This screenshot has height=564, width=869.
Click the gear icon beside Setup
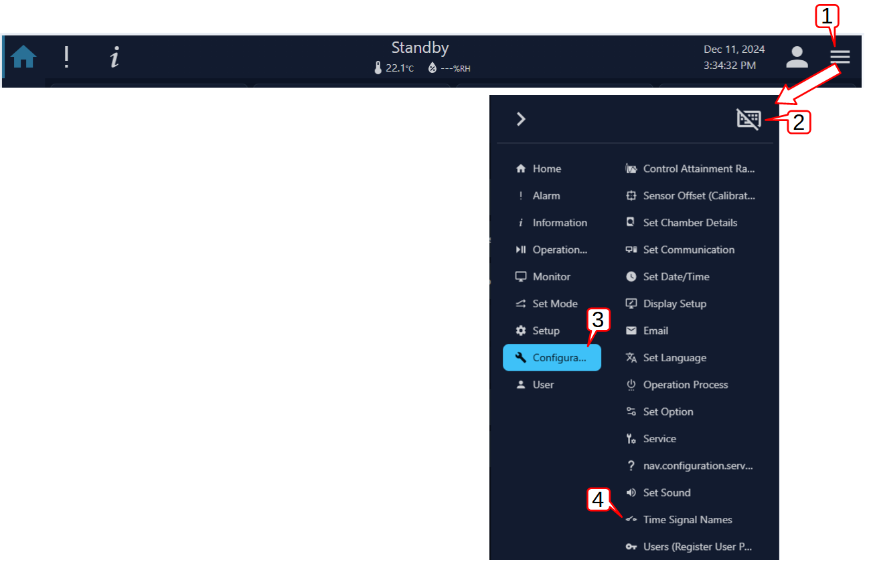521,331
